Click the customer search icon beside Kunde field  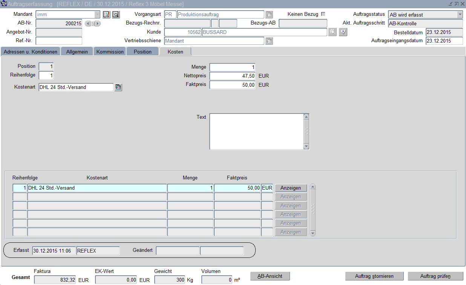click(x=332, y=32)
